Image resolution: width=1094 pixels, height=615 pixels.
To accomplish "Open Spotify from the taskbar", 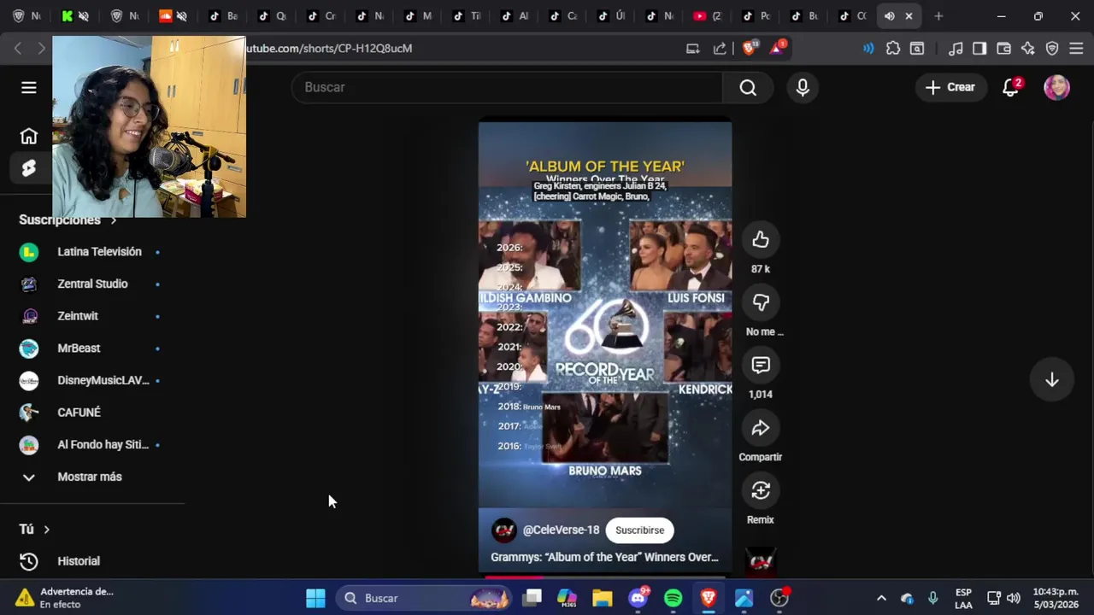I will 673,598.
